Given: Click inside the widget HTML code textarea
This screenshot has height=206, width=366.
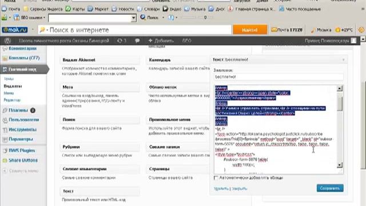Looking at the screenshot, I should pyautogui.click(x=276, y=130).
